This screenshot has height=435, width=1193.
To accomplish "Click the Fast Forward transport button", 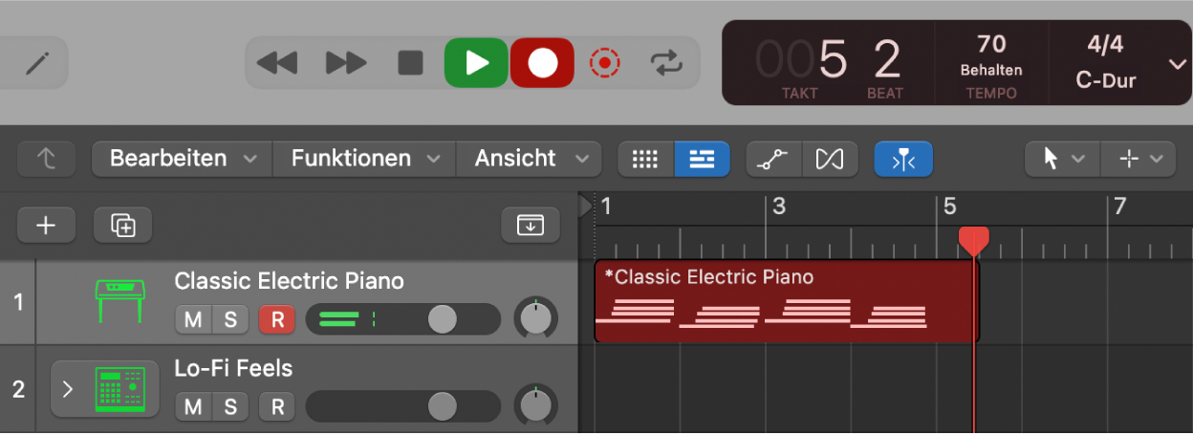I will tap(346, 63).
